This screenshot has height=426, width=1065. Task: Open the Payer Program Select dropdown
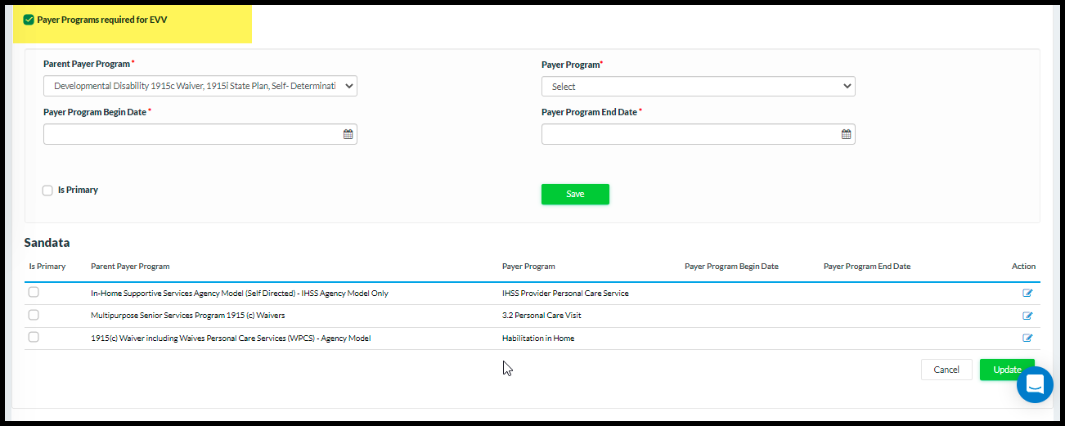point(698,87)
